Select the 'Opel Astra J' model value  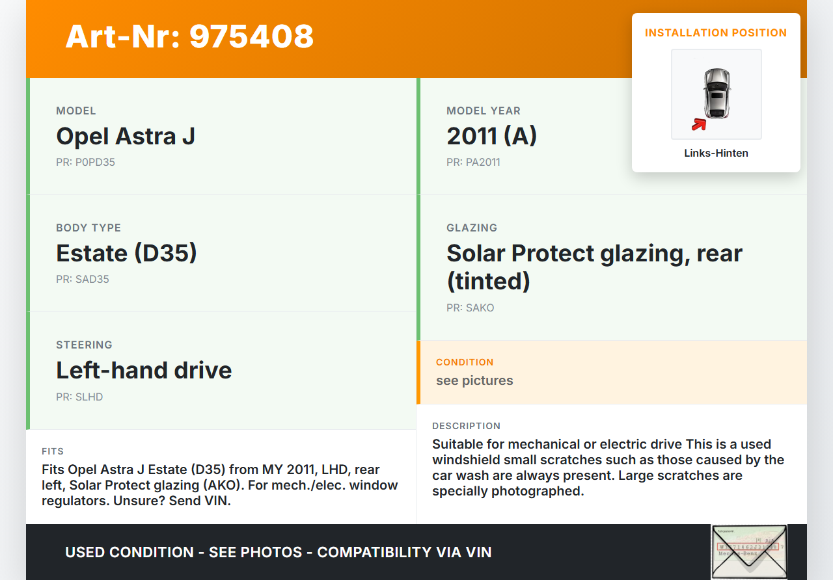coord(126,136)
